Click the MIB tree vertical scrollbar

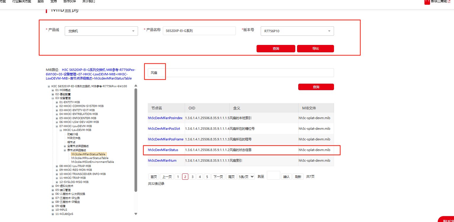coord(136,139)
